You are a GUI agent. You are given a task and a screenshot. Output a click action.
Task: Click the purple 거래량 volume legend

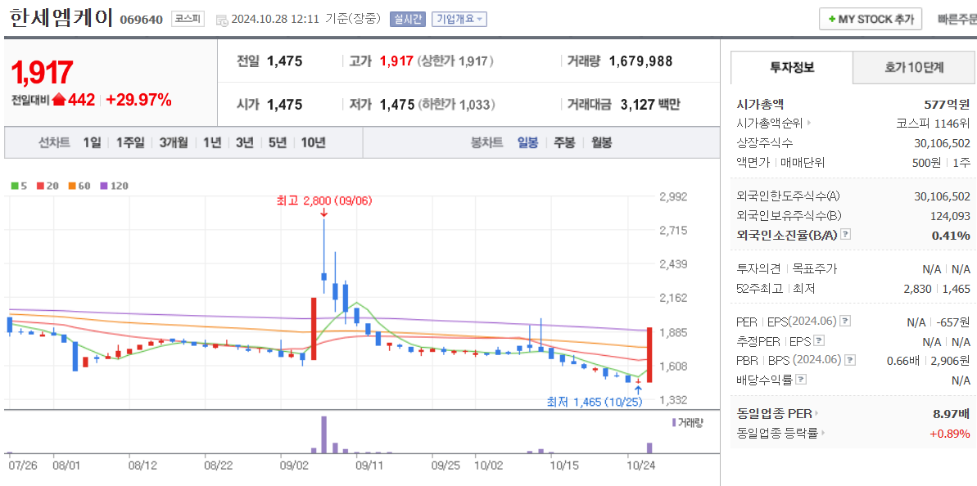pyautogui.click(x=687, y=422)
